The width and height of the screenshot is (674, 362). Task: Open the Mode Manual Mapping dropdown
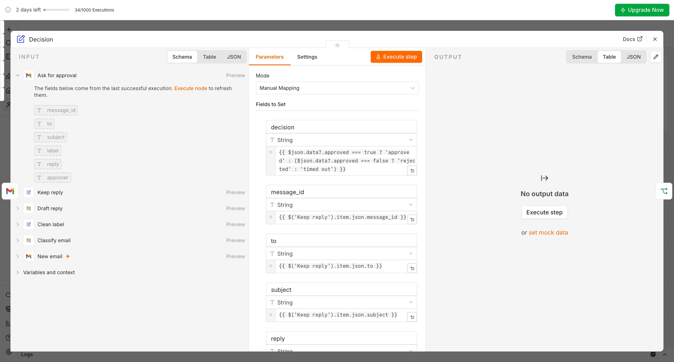(x=337, y=88)
